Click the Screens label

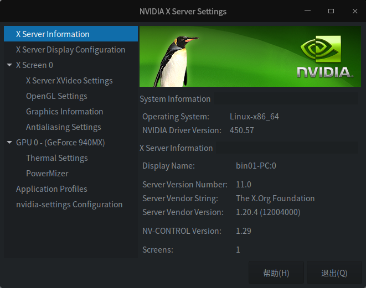click(x=158, y=250)
